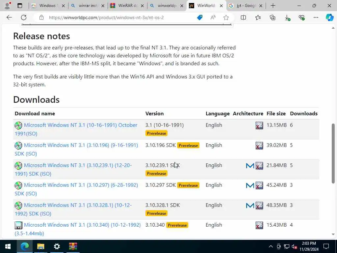Click x86 architecture icon in 13.15MB row
This screenshot has height=253, width=337.
(259, 126)
